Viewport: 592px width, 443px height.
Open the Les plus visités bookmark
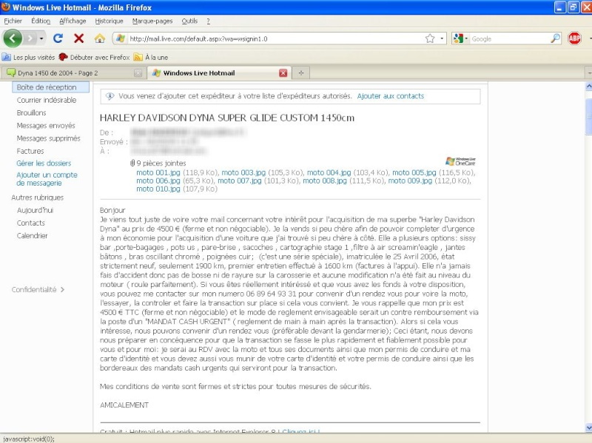pyautogui.click(x=29, y=58)
